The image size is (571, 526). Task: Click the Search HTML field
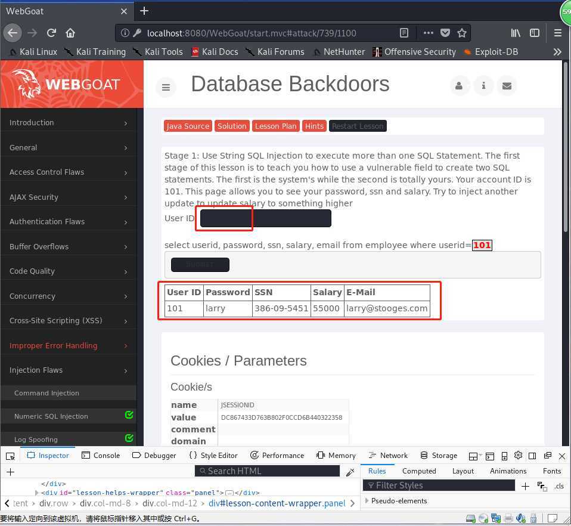point(267,472)
